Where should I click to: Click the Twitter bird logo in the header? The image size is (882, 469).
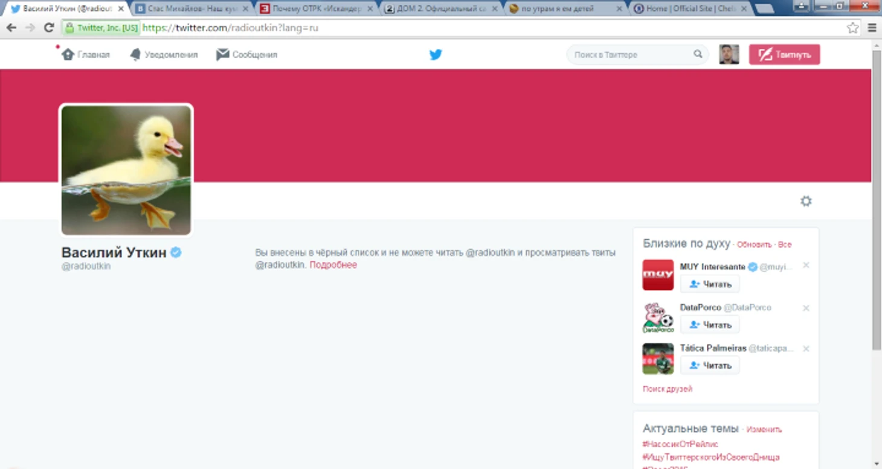(436, 54)
